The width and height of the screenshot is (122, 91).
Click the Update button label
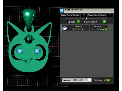(71, 22)
